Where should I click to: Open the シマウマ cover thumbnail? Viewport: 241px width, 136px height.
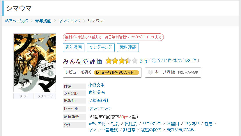34,63
